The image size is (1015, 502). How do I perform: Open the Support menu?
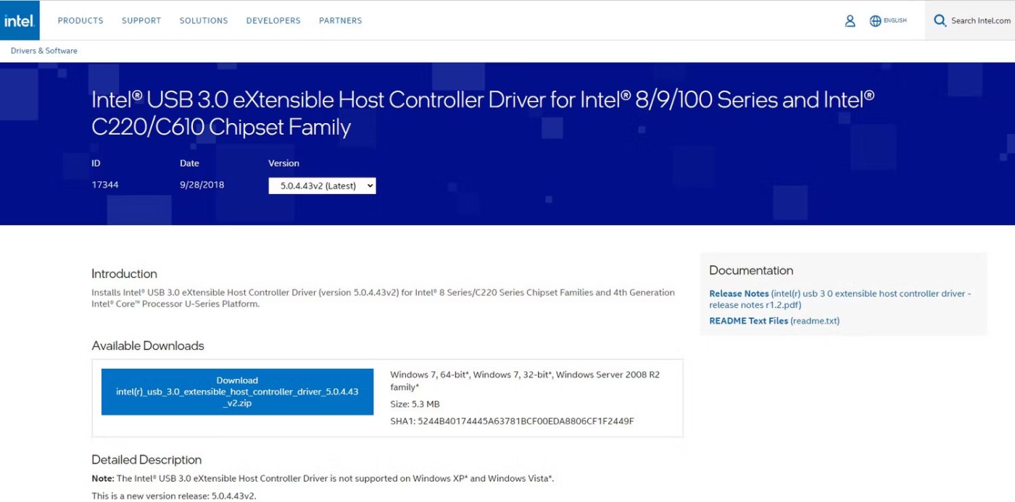(x=141, y=21)
